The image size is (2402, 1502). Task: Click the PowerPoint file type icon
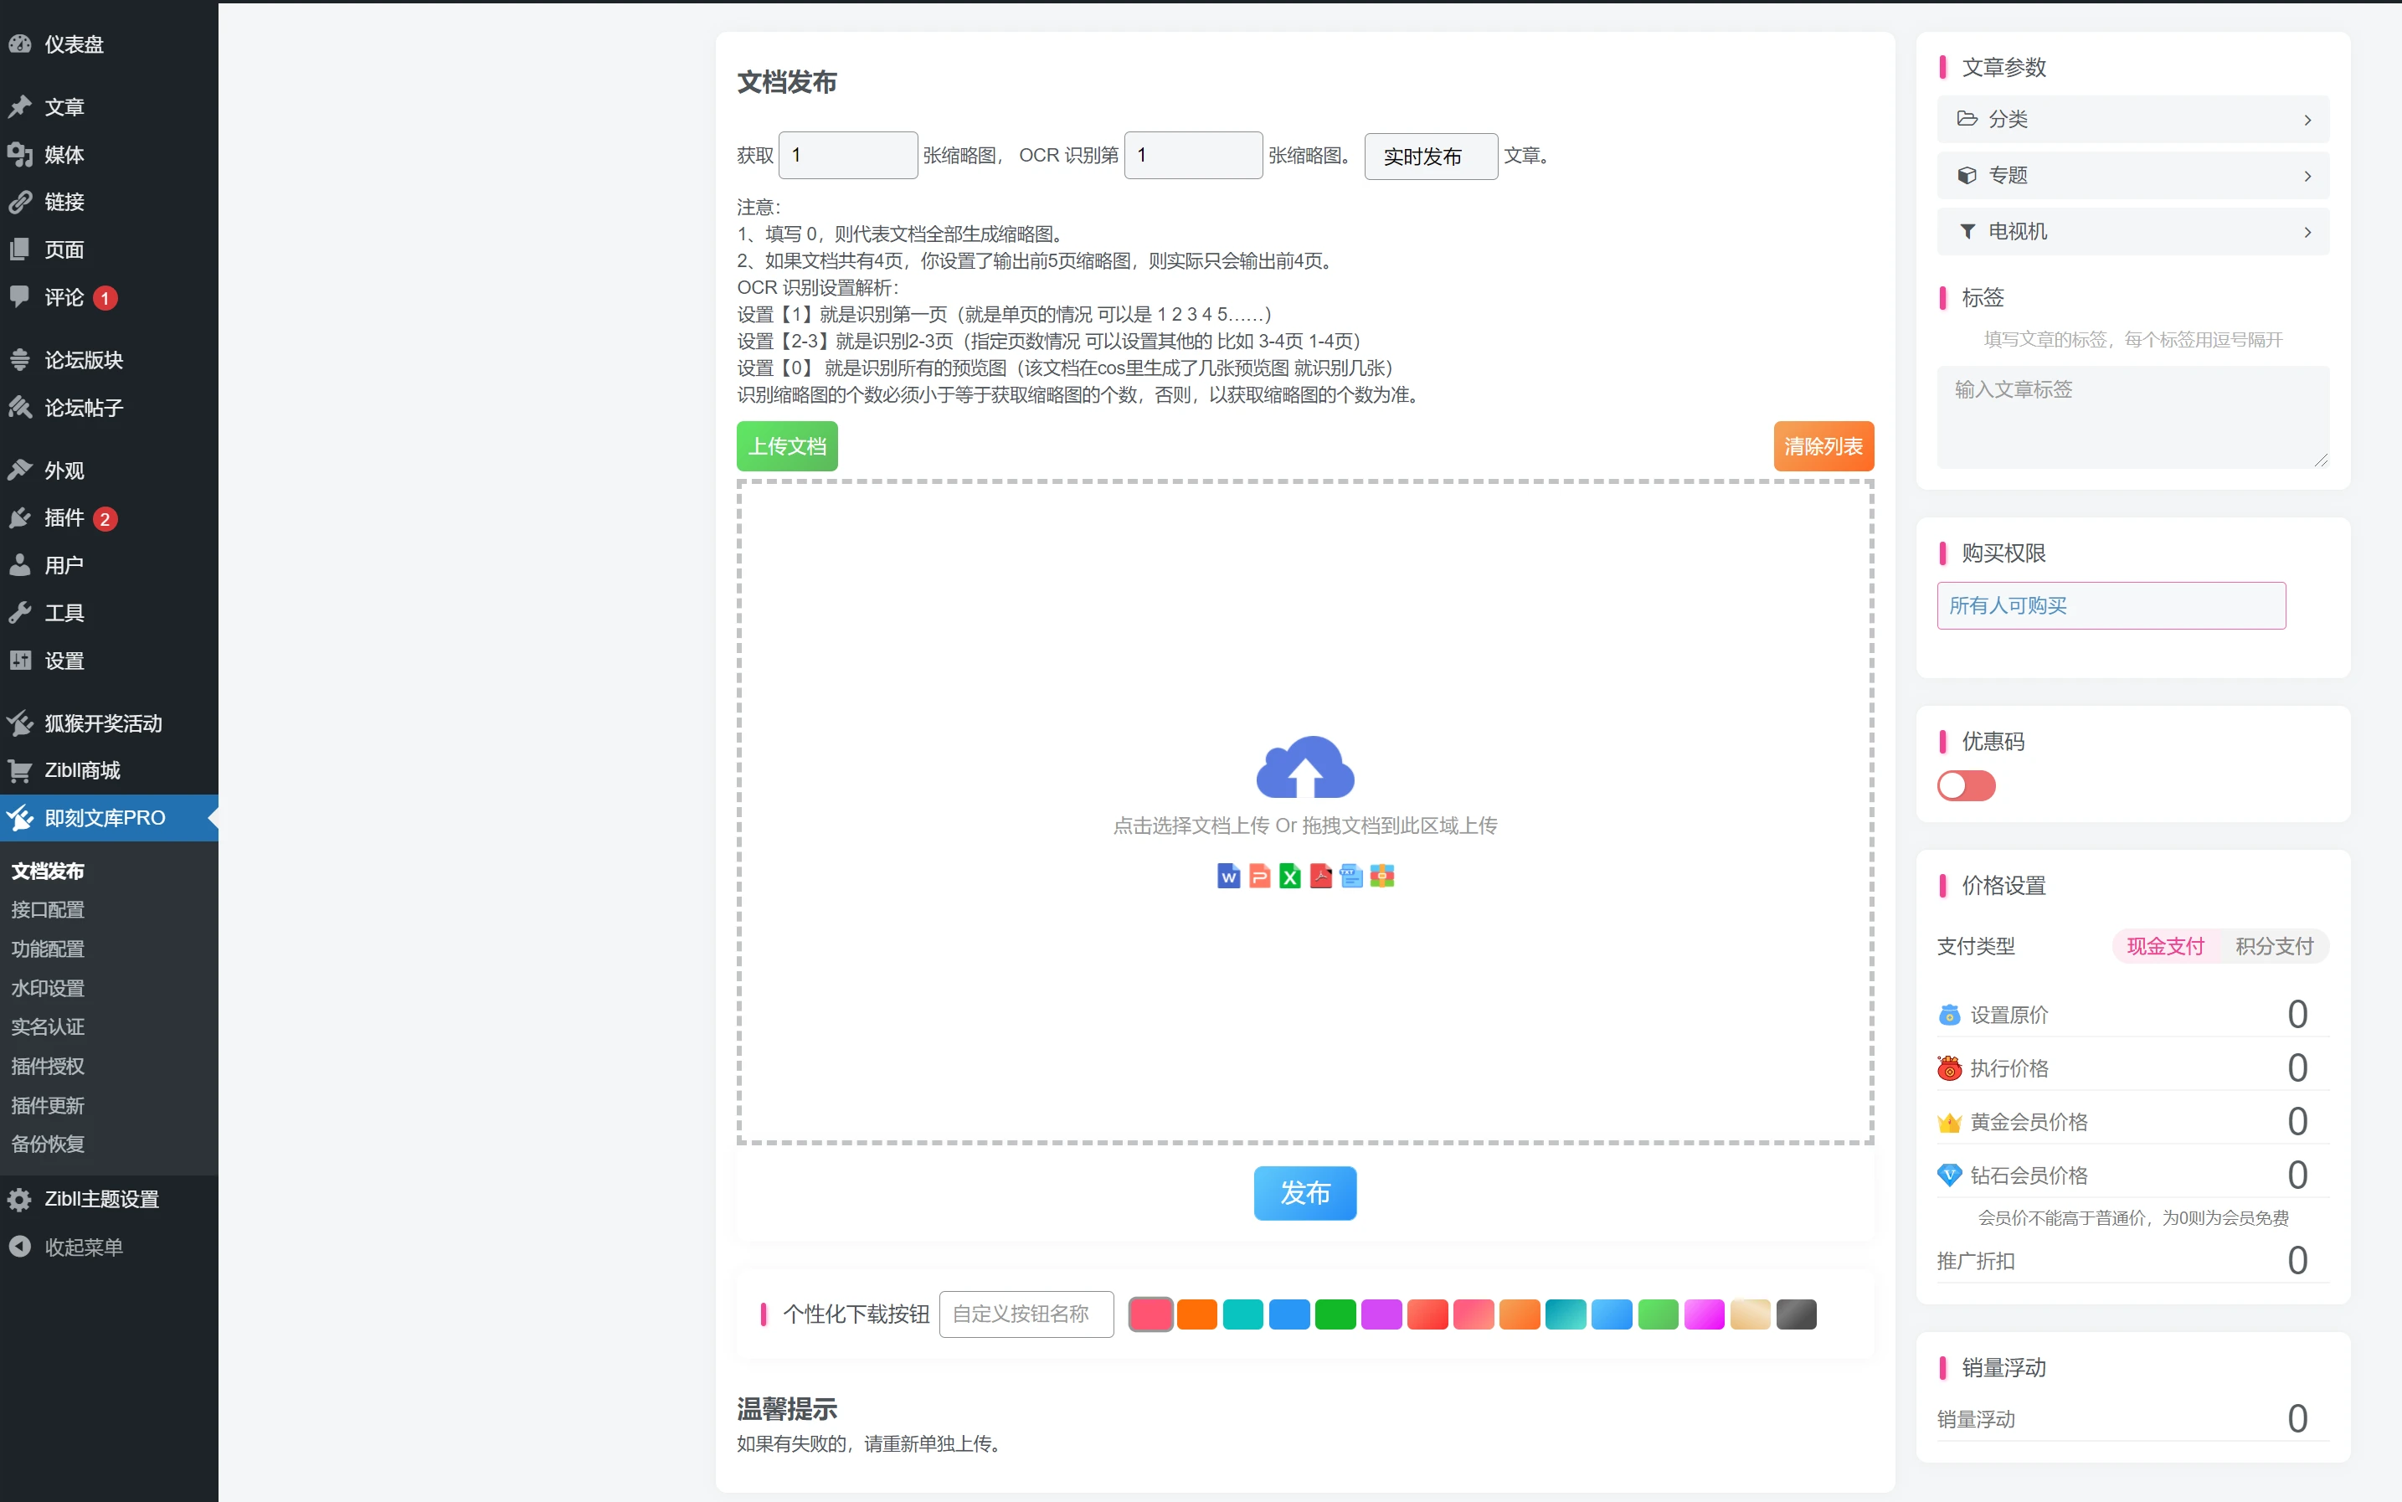coord(1260,875)
